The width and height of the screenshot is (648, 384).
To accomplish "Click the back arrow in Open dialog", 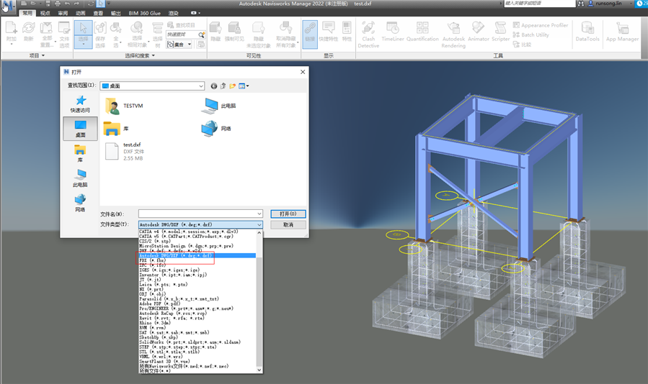I will coord(214,86).
